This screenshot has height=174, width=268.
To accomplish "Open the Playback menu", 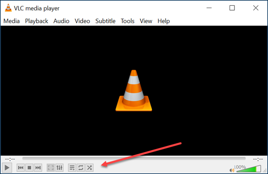I will 37,21.
